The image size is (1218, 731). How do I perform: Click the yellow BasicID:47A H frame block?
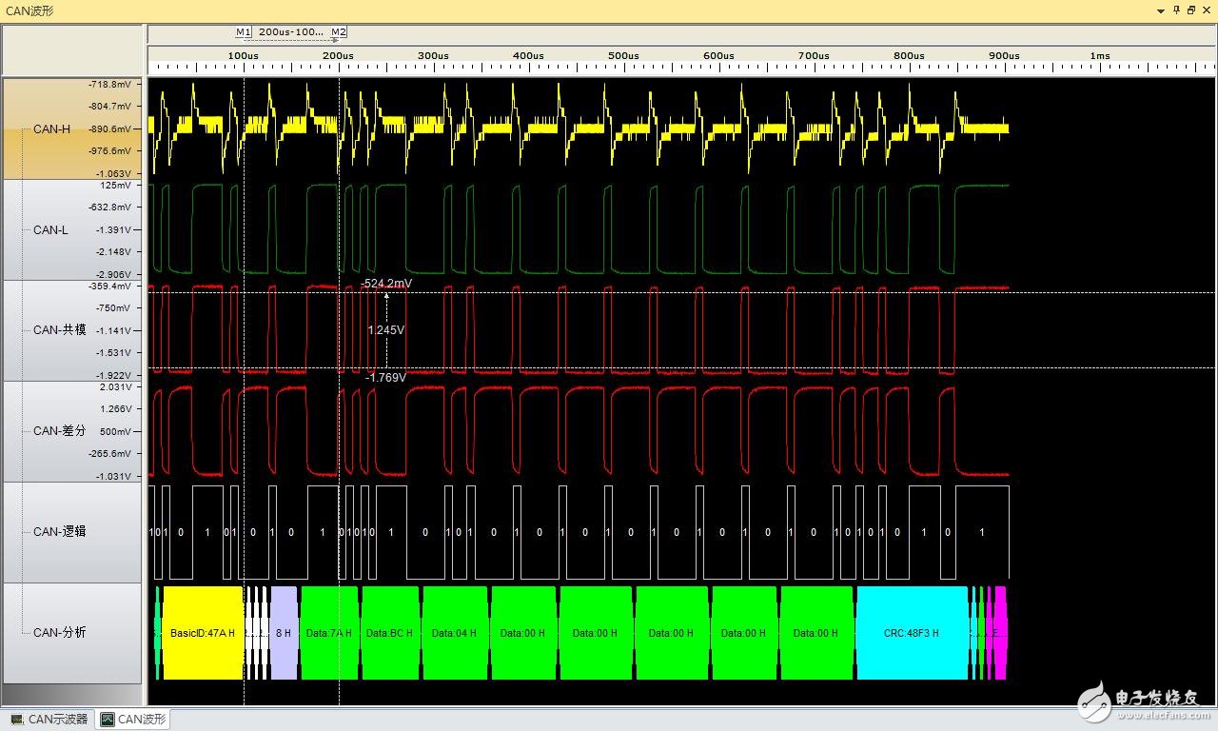[203, 633]
